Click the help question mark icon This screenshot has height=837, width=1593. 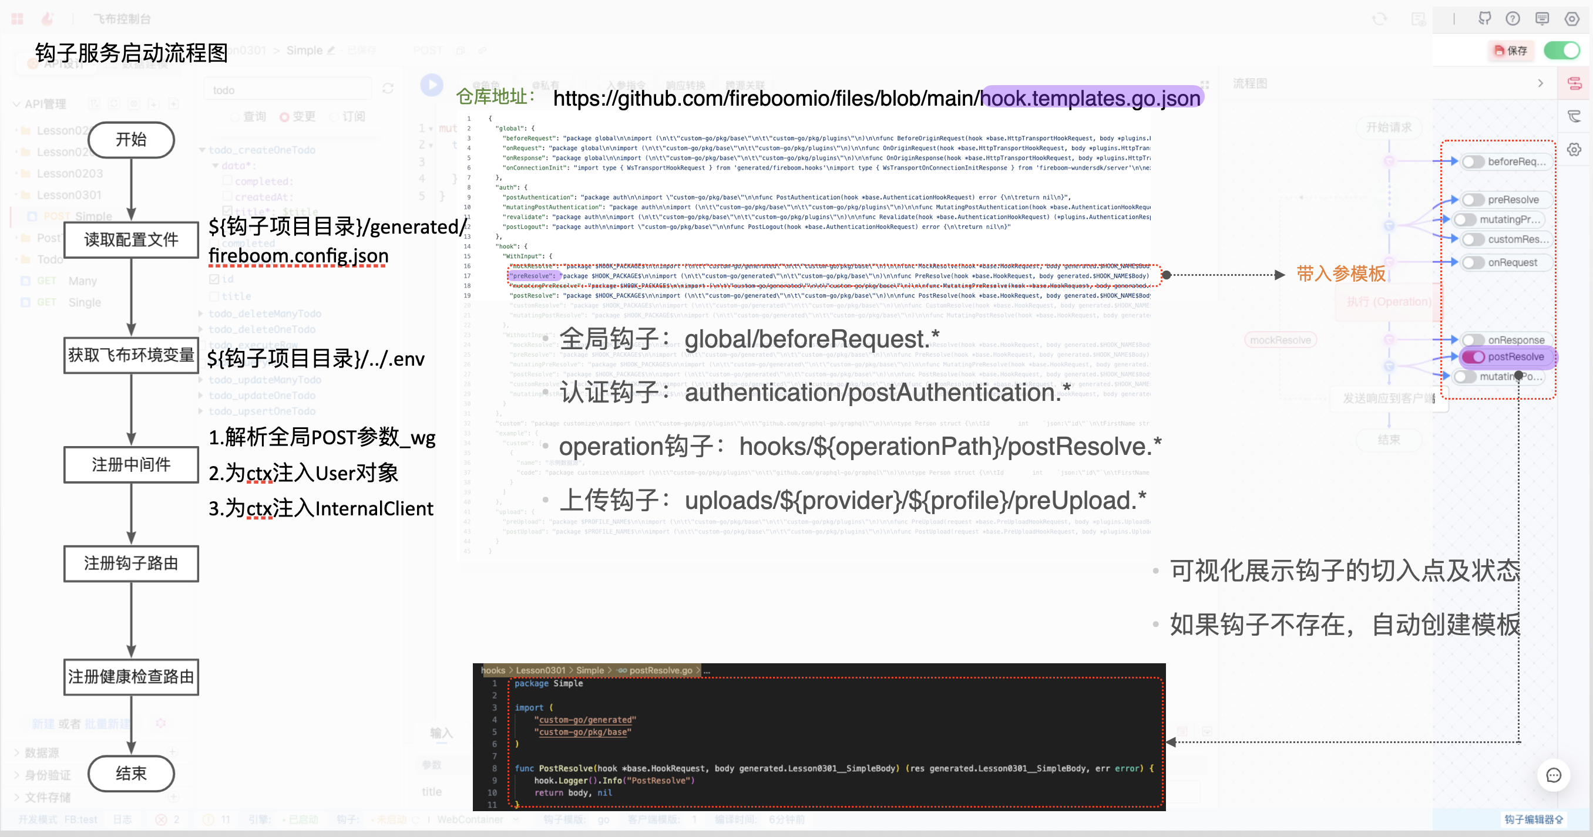click(x=1513, y=19)
